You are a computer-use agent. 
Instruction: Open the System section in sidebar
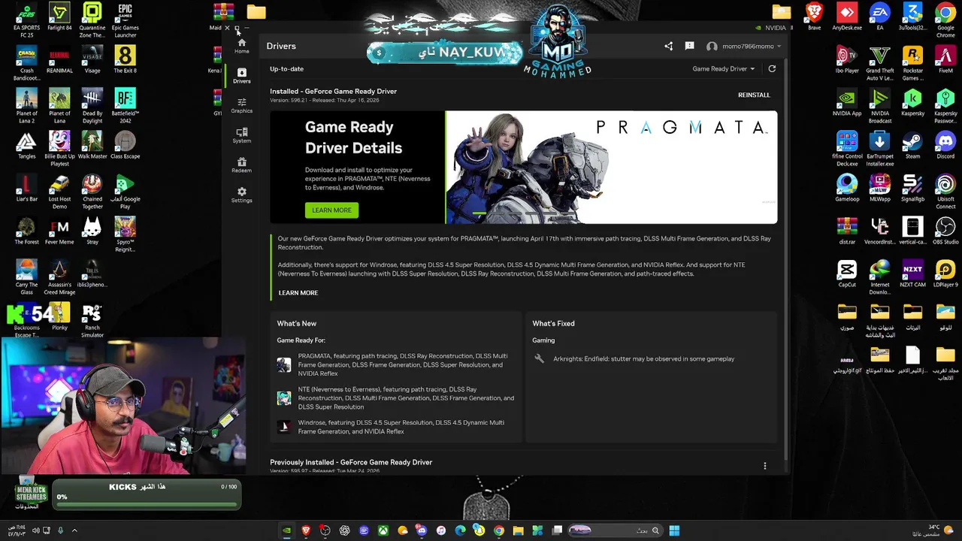(x=241, y=136)
